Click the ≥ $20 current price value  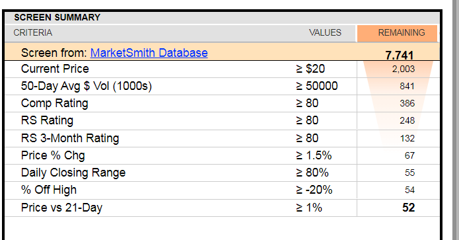[310, 69]
